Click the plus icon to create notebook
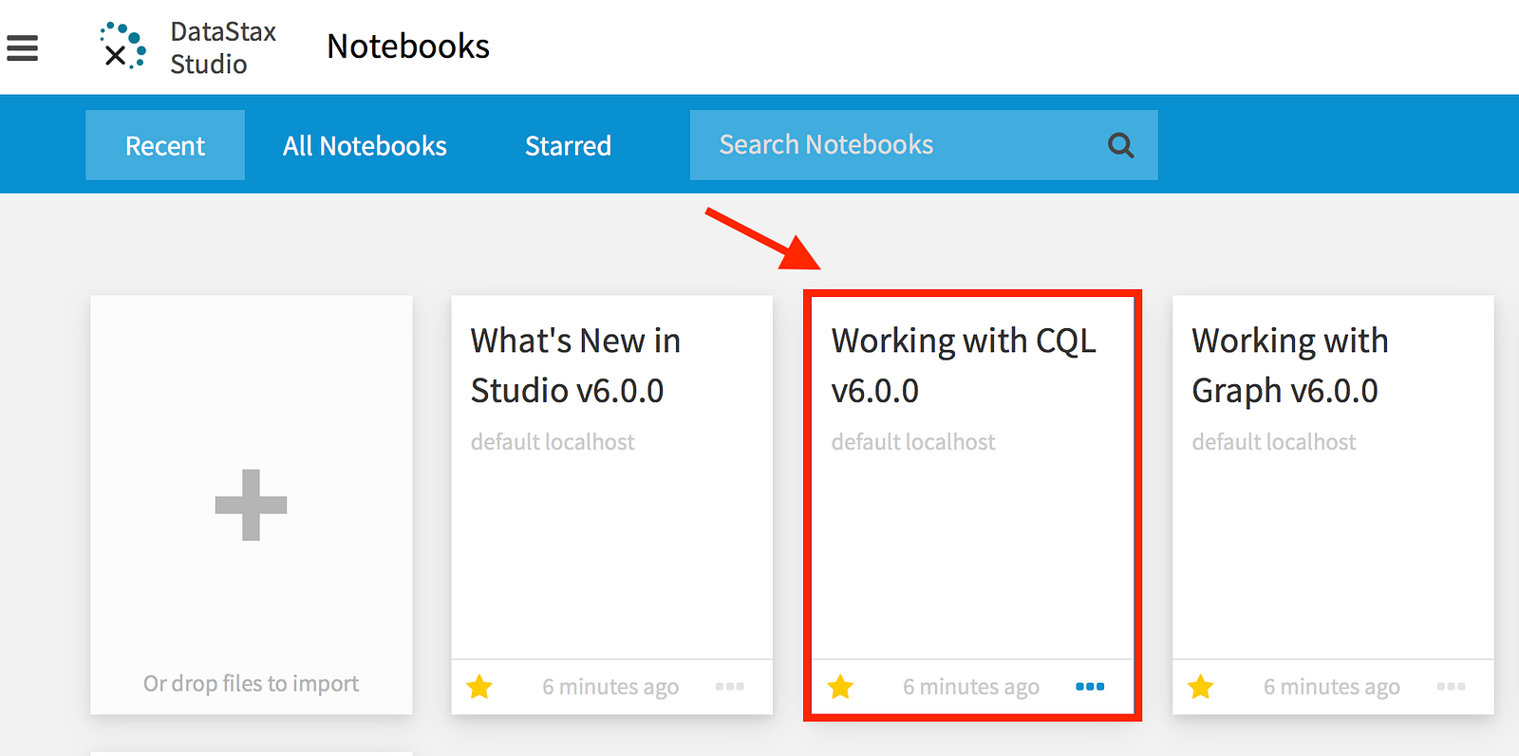The width and height of the screenshot is (1519, 756). point(251,505)
